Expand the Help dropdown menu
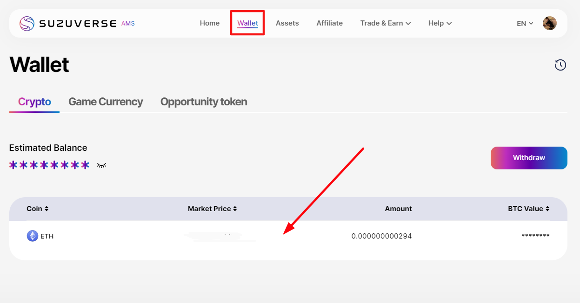The image size is (580, 303). pyautogui.click(x=440, y=23)
